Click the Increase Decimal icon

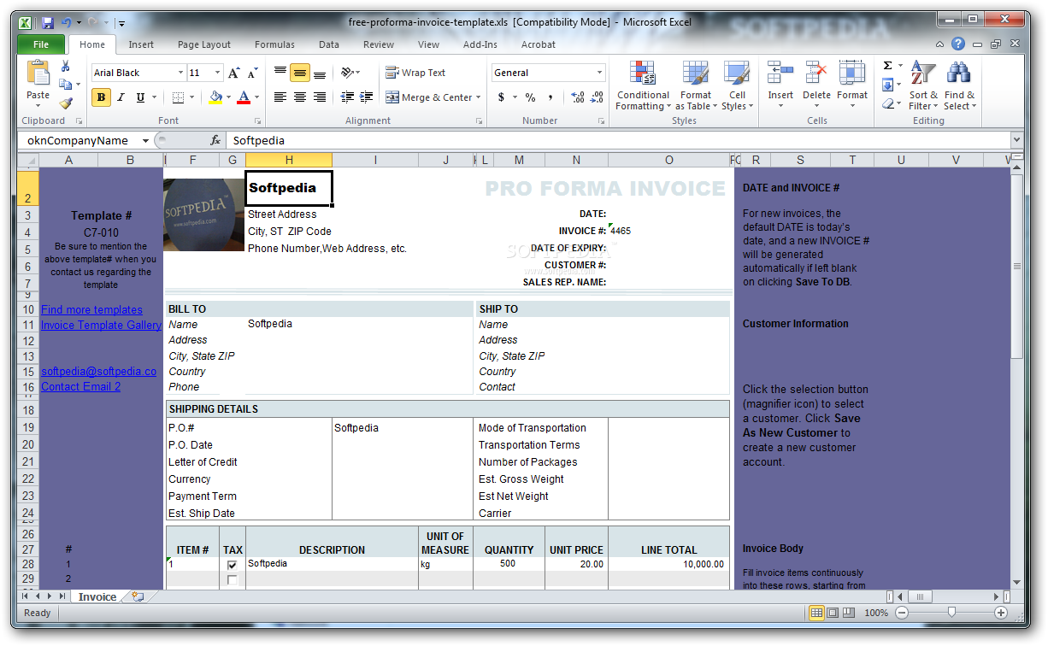tap(577, 97)
